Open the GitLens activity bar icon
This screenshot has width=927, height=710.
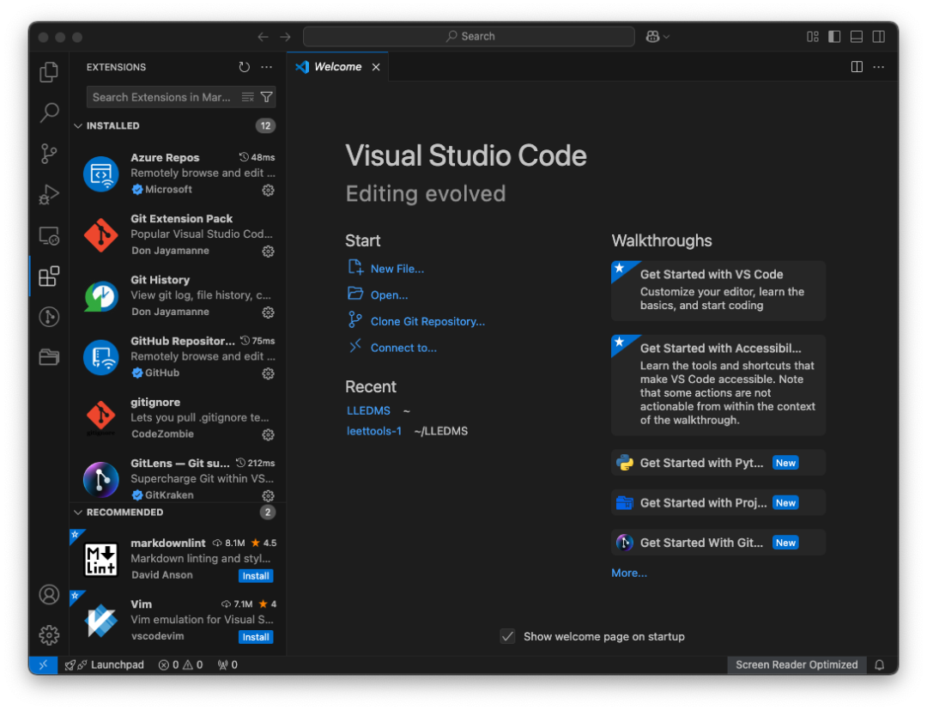click(x=49, y=317)
